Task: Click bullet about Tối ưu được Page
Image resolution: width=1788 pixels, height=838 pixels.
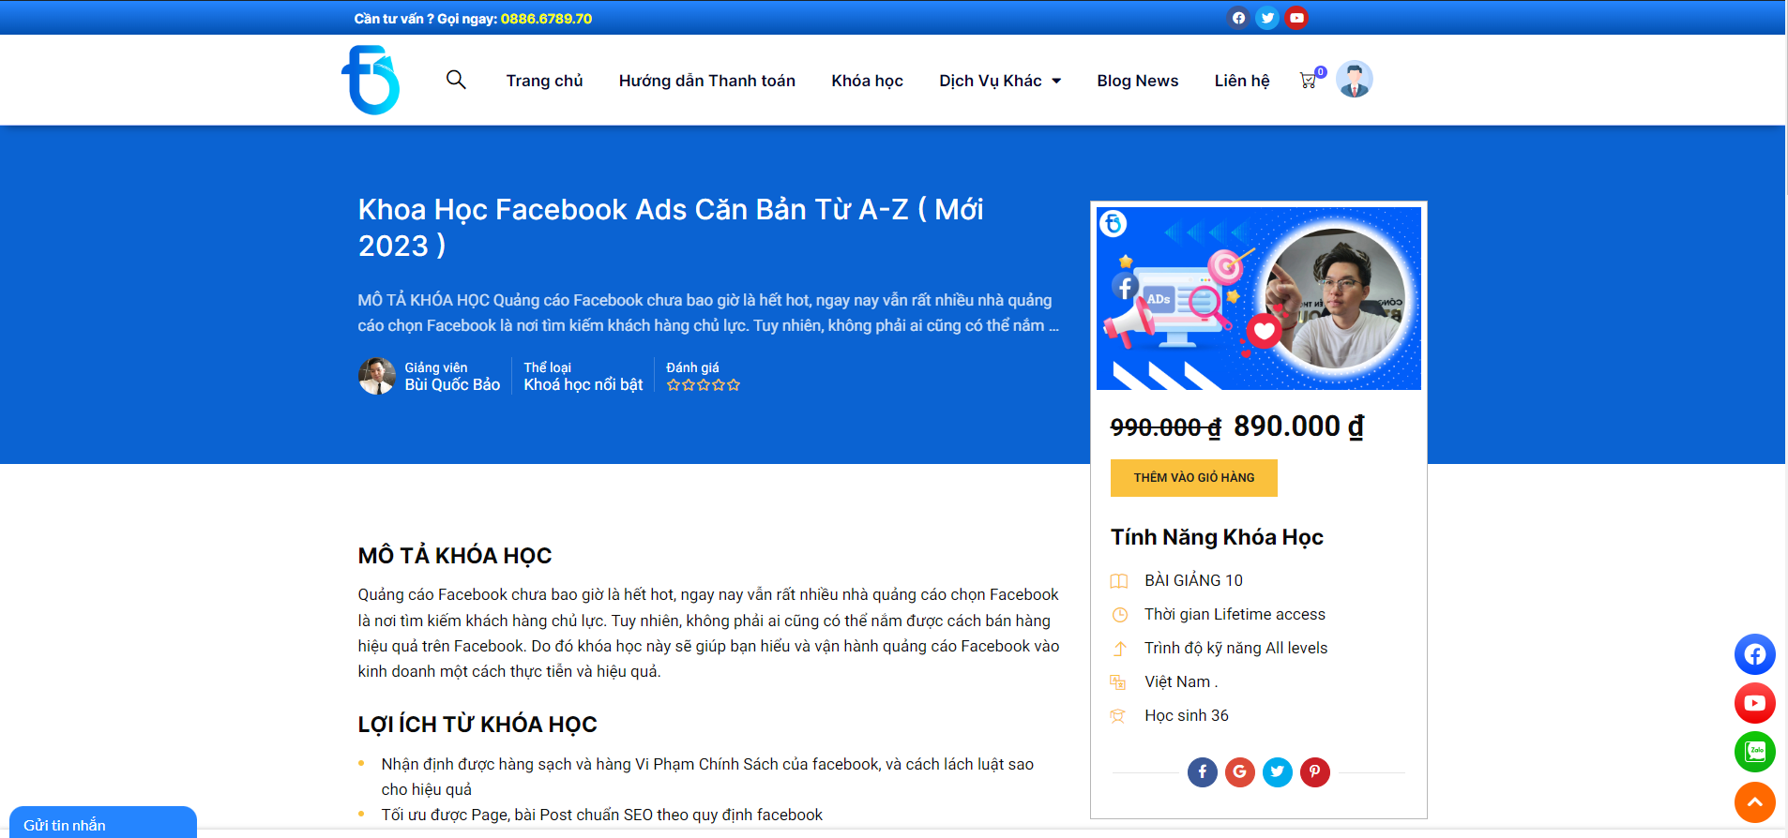Action: (601, 816)
